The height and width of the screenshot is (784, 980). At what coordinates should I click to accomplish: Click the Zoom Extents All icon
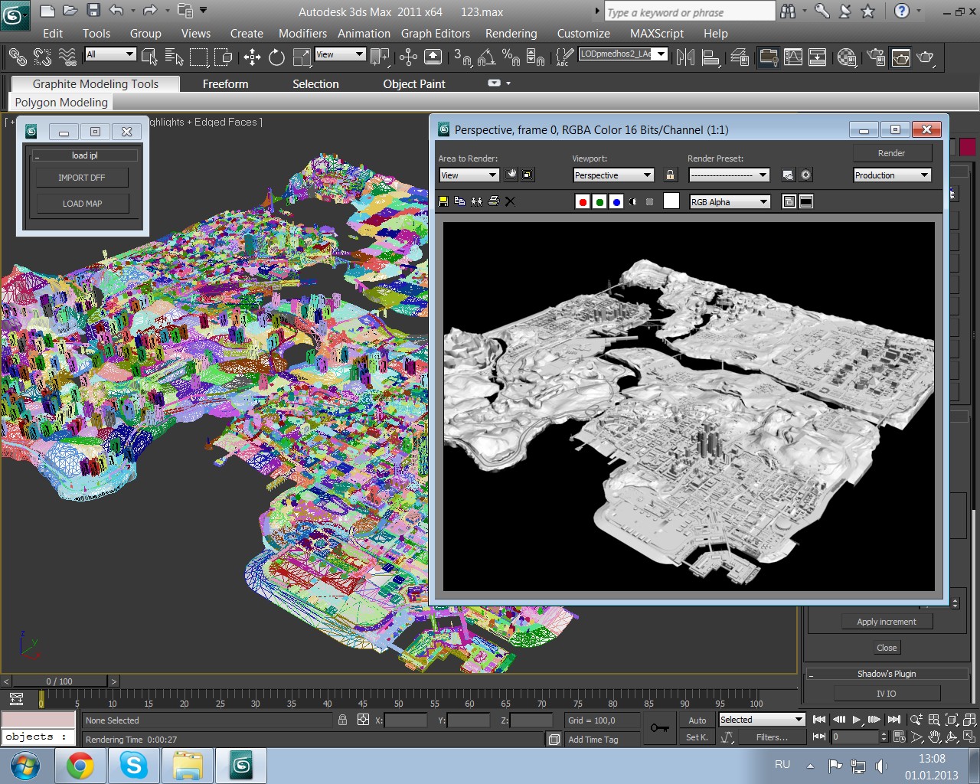[x=969, y=719]
